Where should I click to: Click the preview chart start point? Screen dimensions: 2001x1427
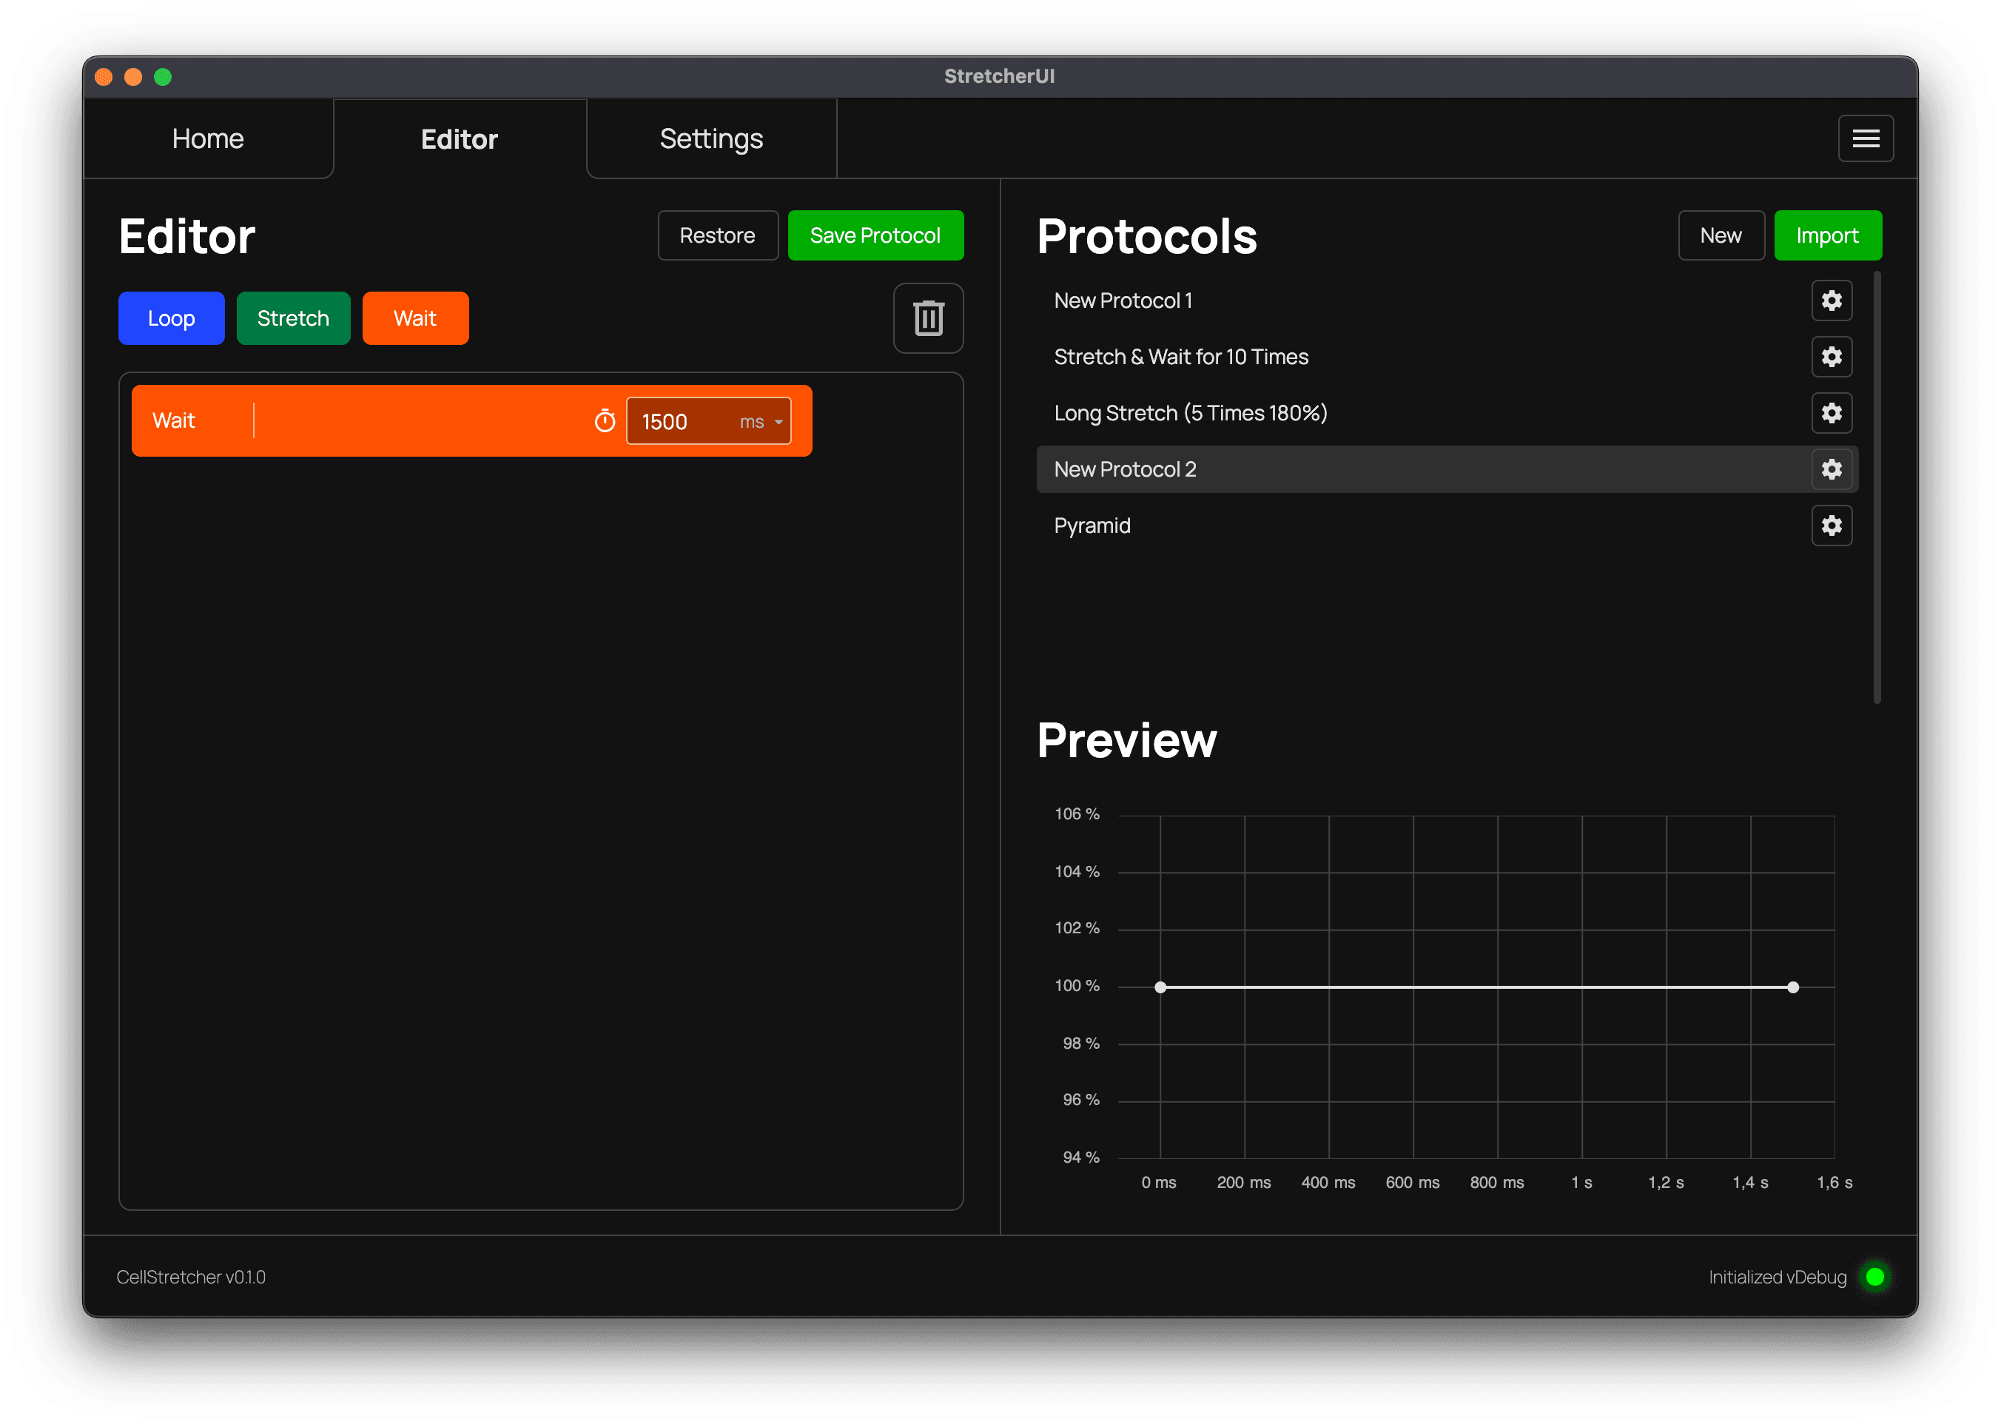pos(1160,987)
